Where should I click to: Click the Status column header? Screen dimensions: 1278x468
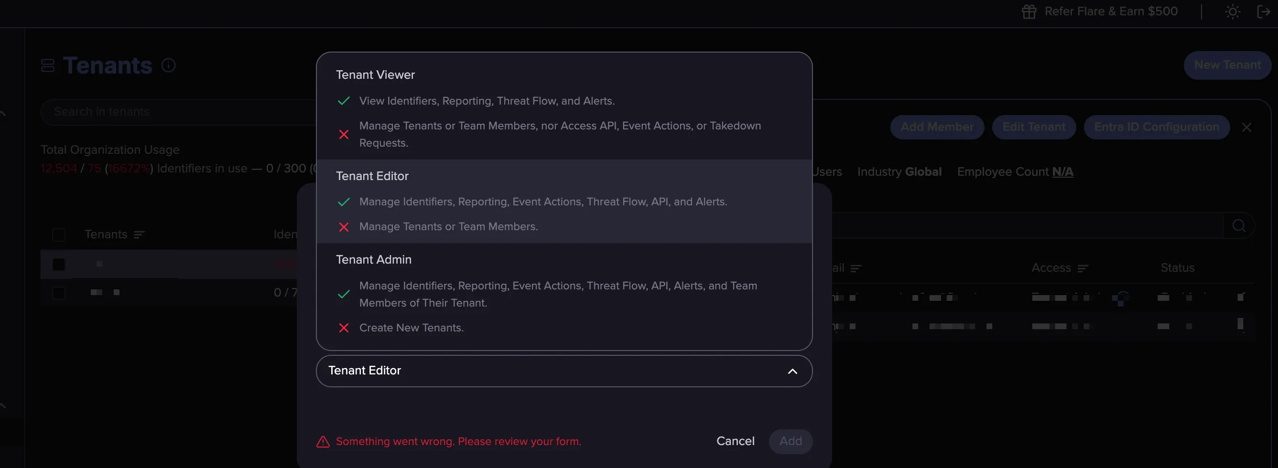click(1177, 268)
